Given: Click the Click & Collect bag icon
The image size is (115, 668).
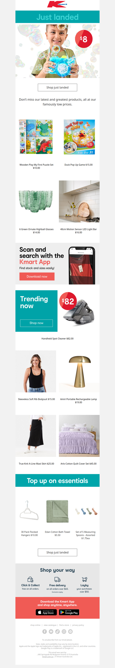Looking at the screenshot, I should tap(30, 579).
